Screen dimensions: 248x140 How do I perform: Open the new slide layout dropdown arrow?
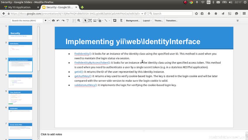click(x=49, y=21)
